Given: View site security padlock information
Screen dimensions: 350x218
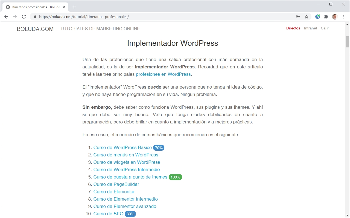Looking at the screenshot, I should pos(34,17).
